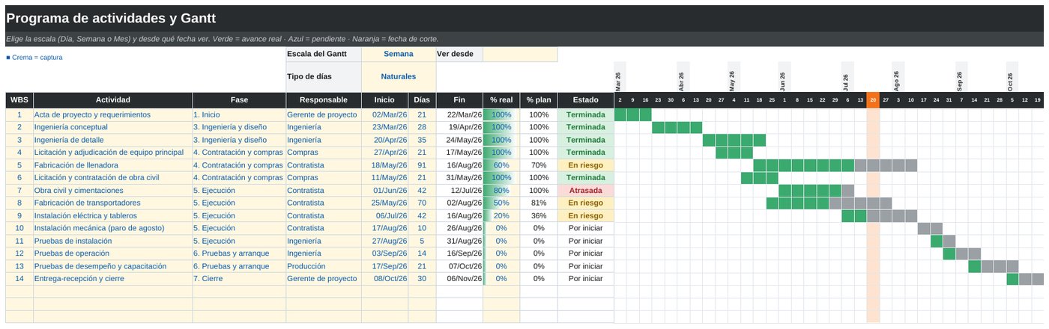
Task: Open the "Naturales" day type selector cell
Action: (398, 76)
